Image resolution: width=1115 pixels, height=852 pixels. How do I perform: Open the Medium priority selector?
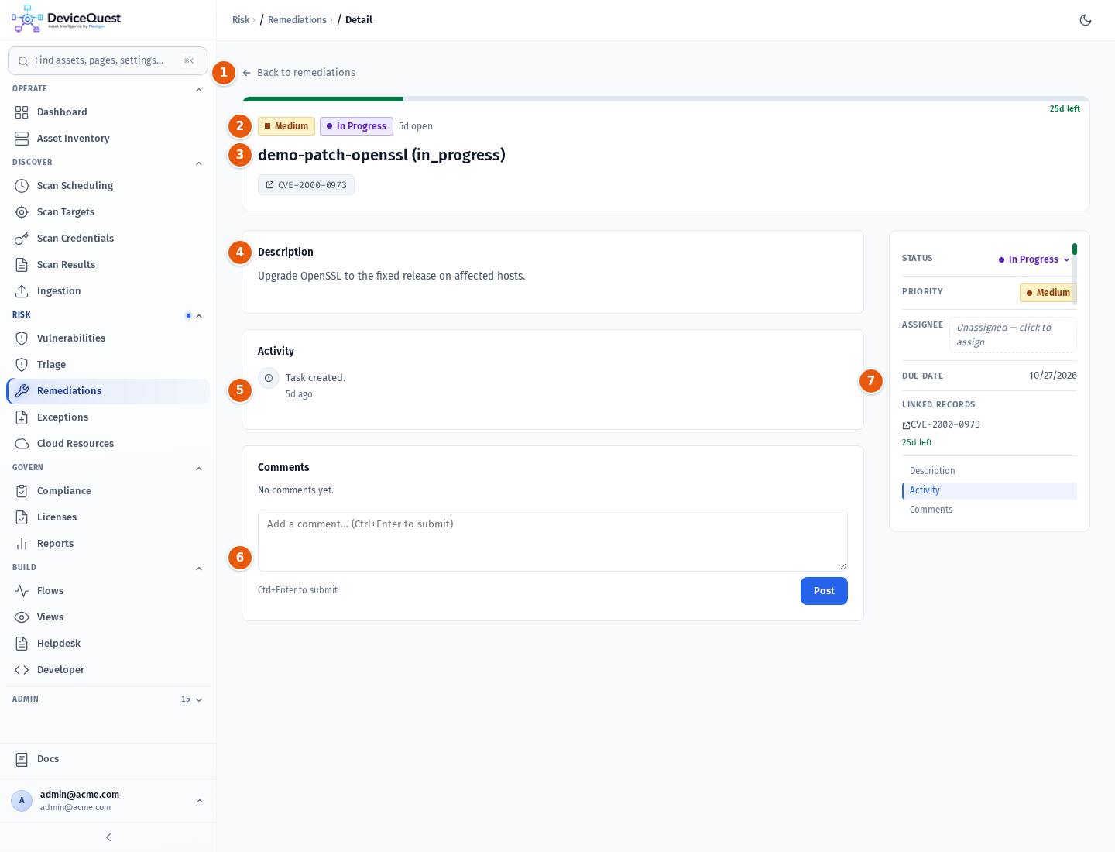tap(1048, 293)
